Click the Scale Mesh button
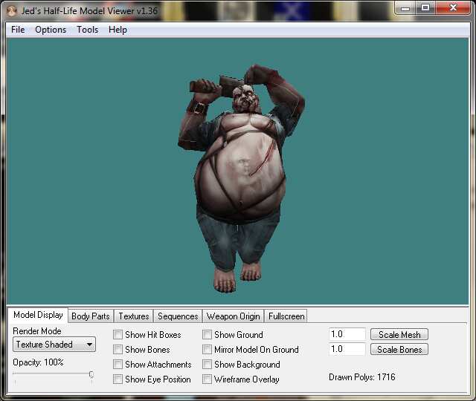 [x=399, y=335]
